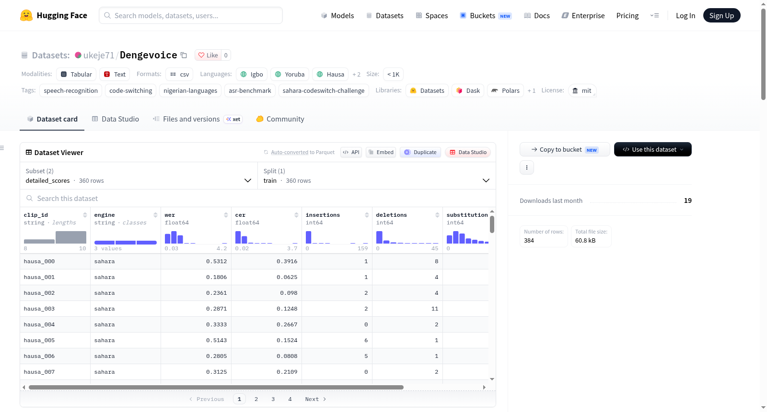Click the speech-recognition tag
Viewport: 767px width, 412px height.
click(70, 90)
